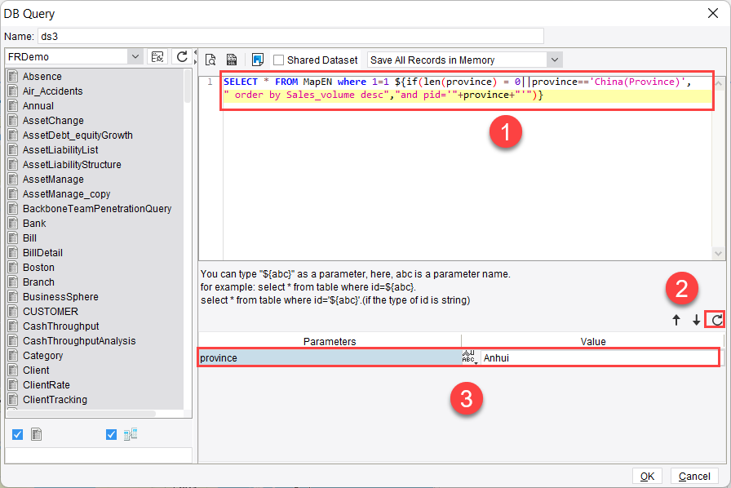Edit the FRDemo database connection
The height and width of the screenshot is (488, 731).
(x=157, y=59)
